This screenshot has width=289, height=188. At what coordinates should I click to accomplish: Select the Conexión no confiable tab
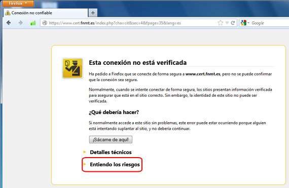[x=46, y=13]
